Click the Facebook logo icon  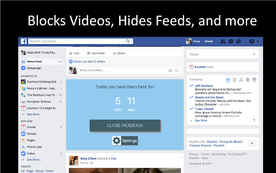(24, 41)
